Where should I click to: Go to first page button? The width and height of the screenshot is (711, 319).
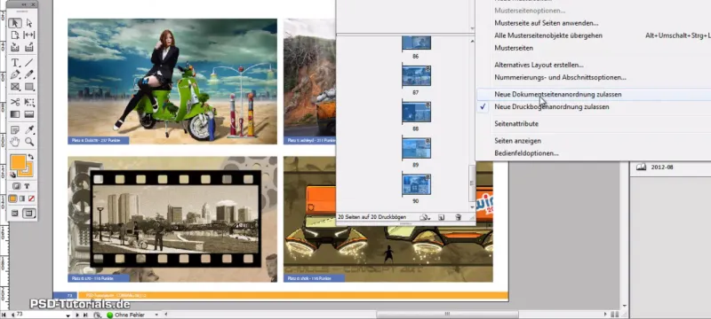point(4,315)
